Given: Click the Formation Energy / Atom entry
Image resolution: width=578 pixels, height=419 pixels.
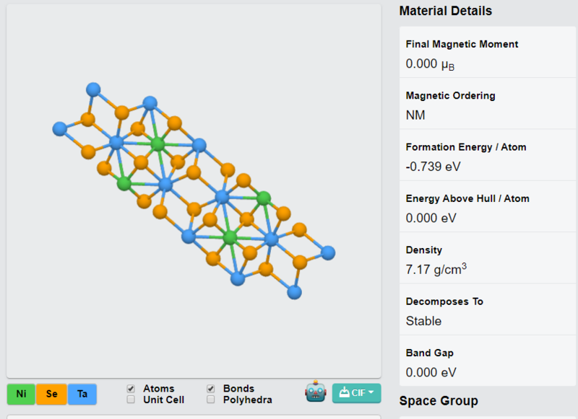Looking at the screenshot, I should 488,155.
